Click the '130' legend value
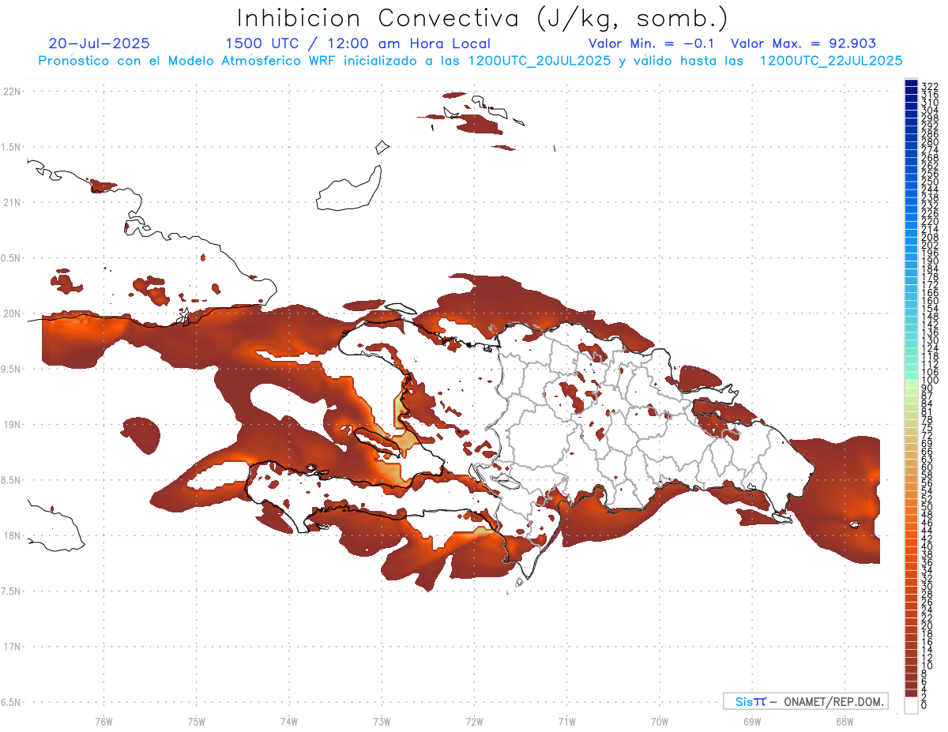 pyautogui.click(x=930, y=340)
